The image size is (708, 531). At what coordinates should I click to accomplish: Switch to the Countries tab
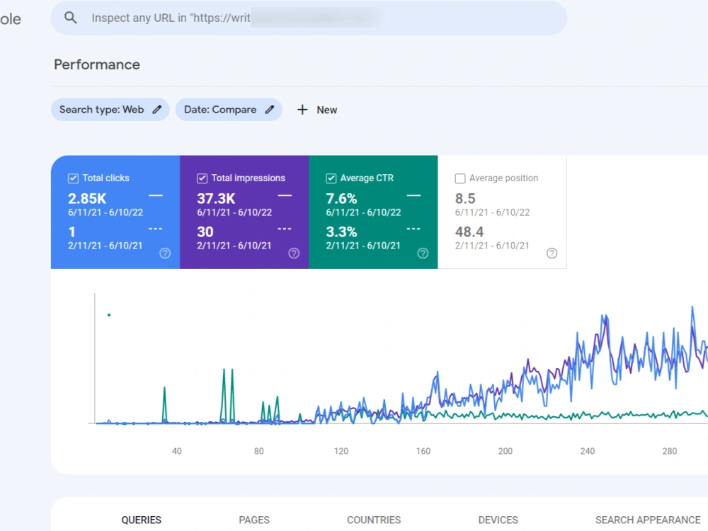point(374,520)
